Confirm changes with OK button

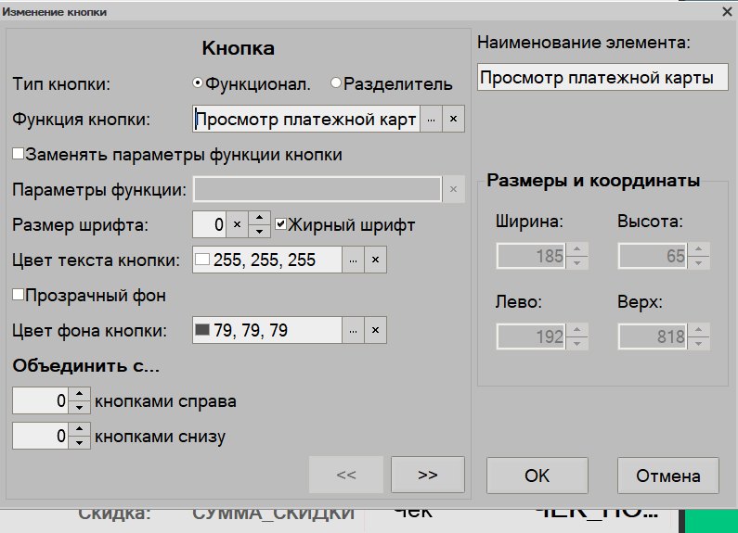tap(537, 476)
